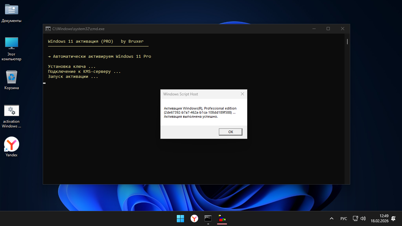Open the cmd.exe title bar system menu
This screenshot has height=226, width=402.
pyautogui.click(x=48, y=29)
